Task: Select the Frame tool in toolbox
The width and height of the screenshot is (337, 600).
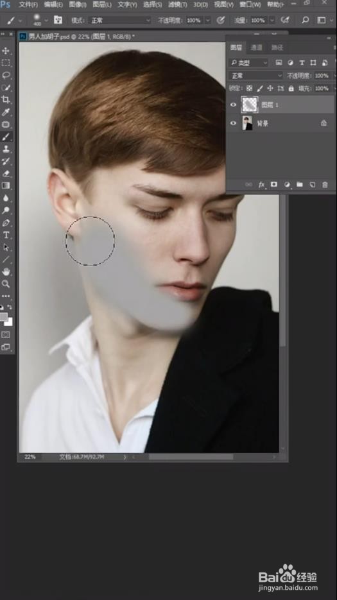Action: pos(6,124)
